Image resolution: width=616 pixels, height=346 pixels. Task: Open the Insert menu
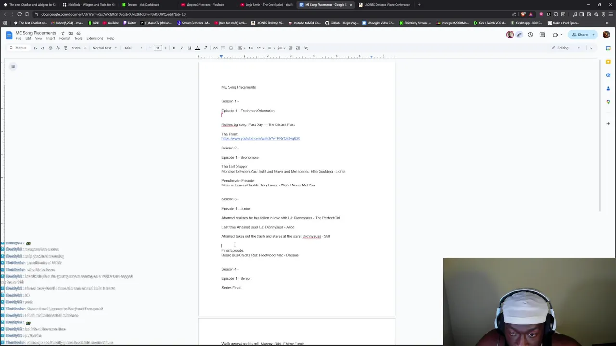point(51,38)
